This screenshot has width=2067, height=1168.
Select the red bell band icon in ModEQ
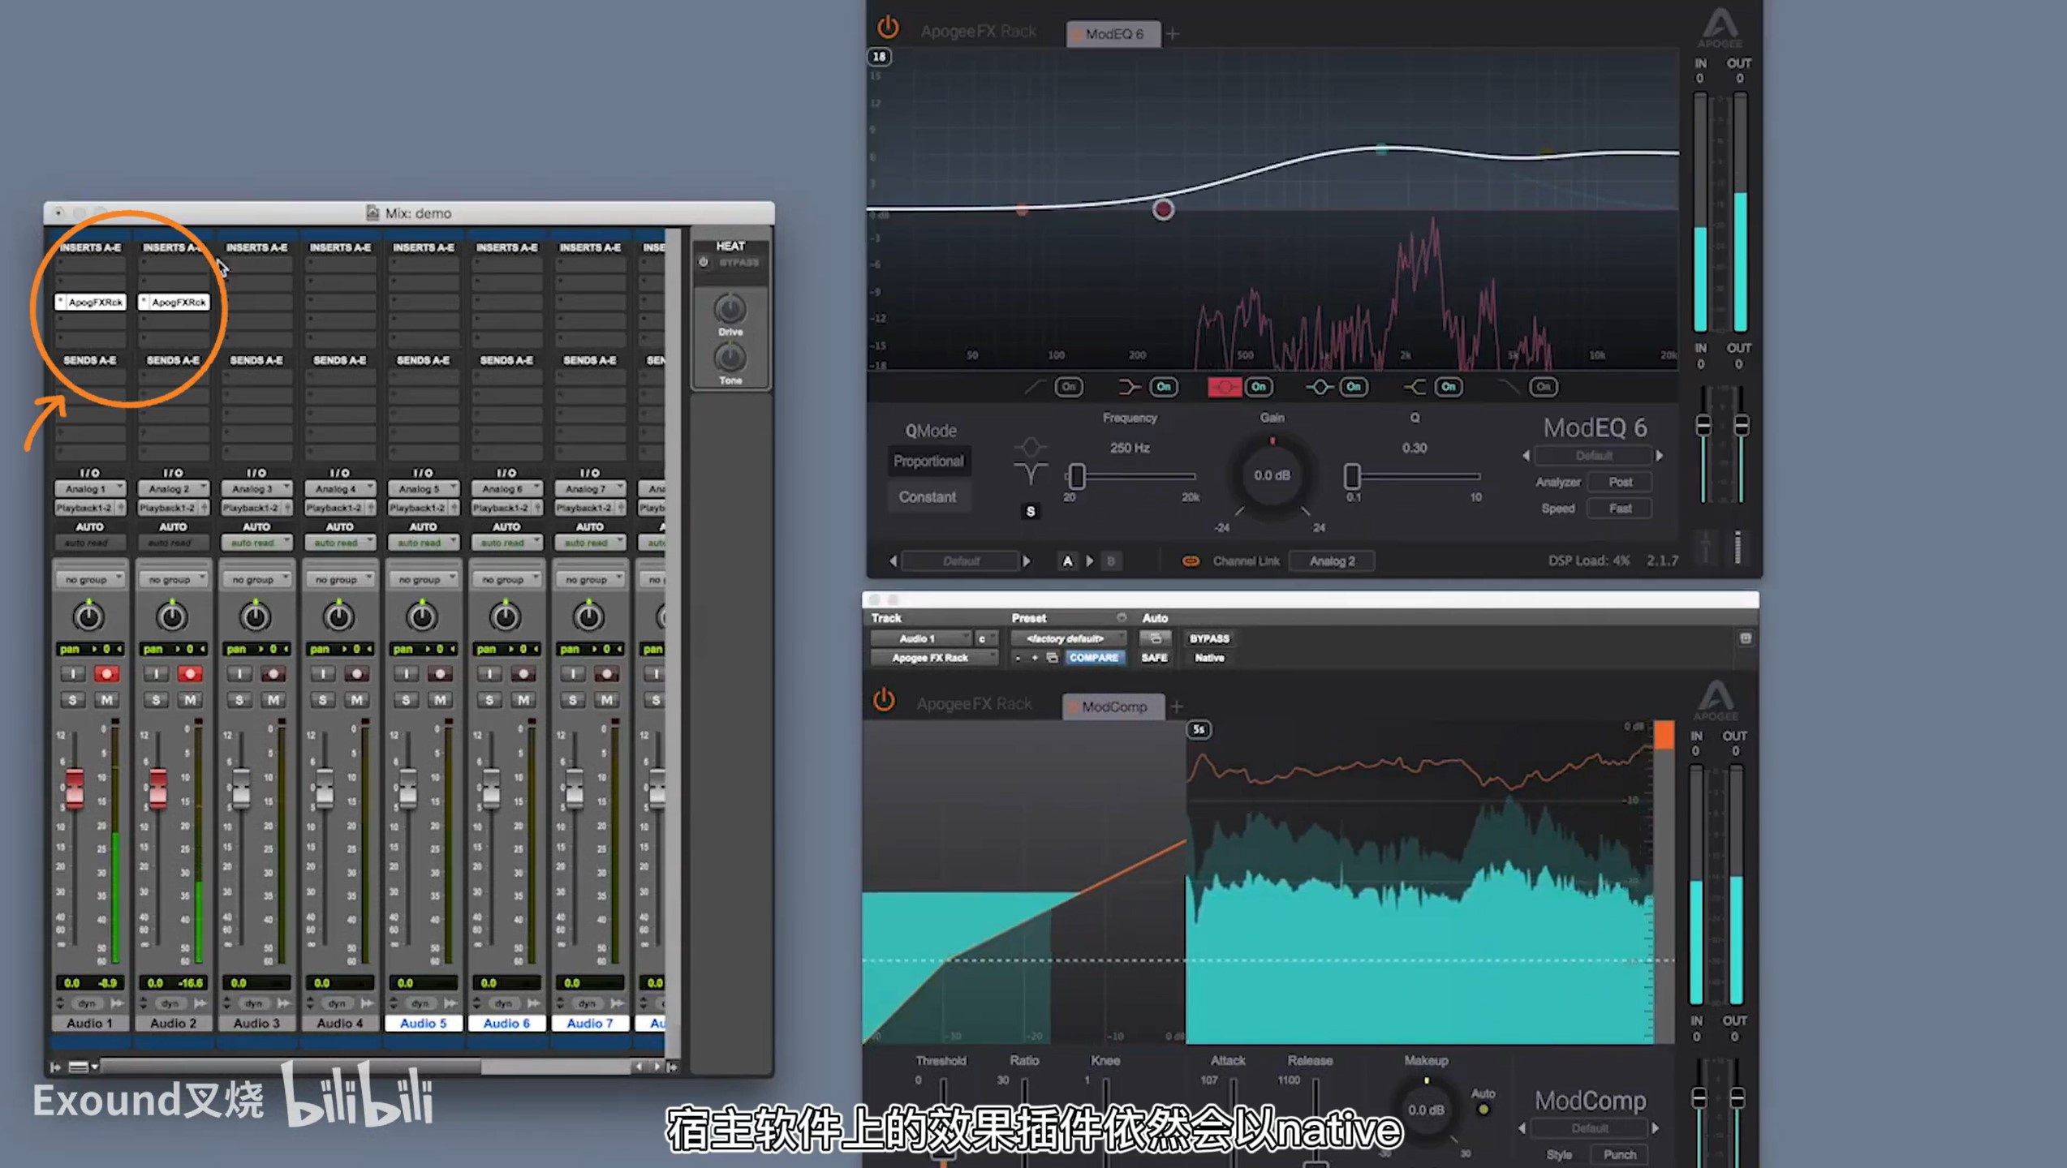pyautogui.click(x=1224, y=387)
